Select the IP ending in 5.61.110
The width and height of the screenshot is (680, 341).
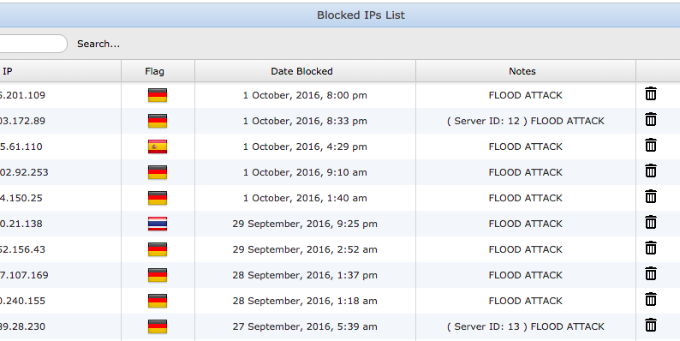pos(21,147)
